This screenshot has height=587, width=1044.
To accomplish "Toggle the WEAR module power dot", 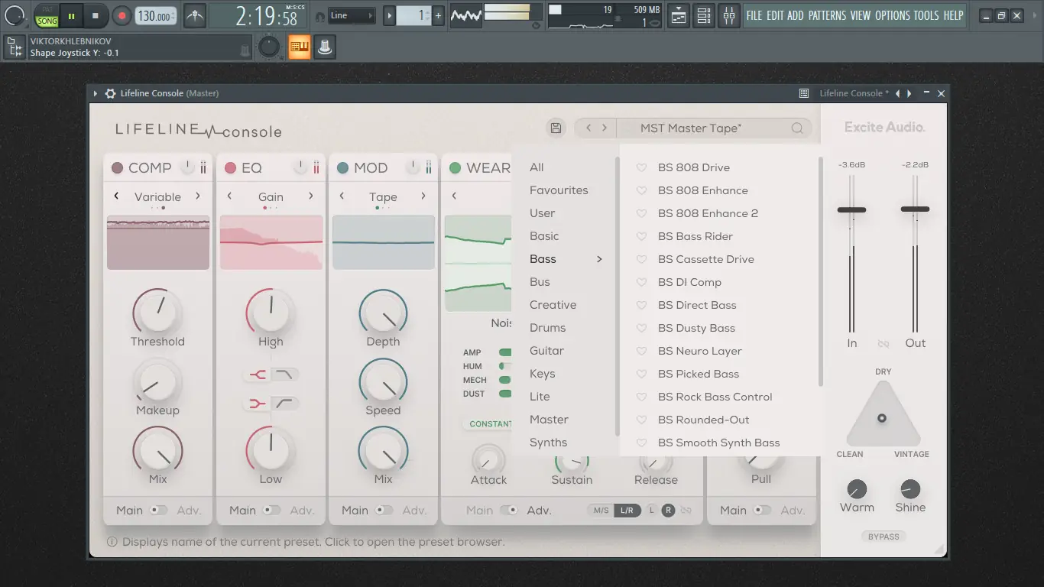I will (455, 168).
